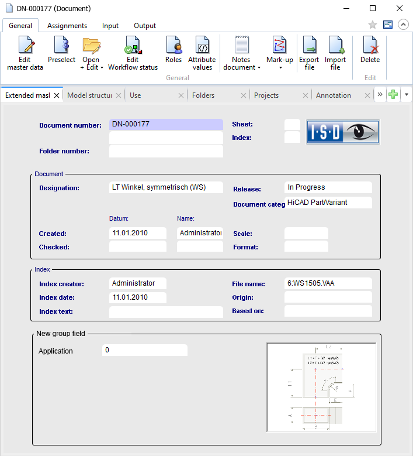Click the favorites star icon
413x456 pixels.
(x=373, y=25)
